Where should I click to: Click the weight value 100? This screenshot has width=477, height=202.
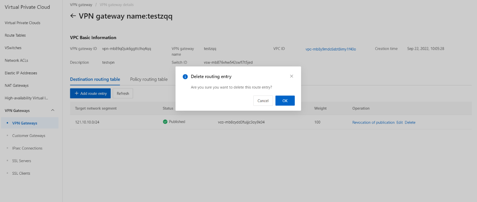317,122
